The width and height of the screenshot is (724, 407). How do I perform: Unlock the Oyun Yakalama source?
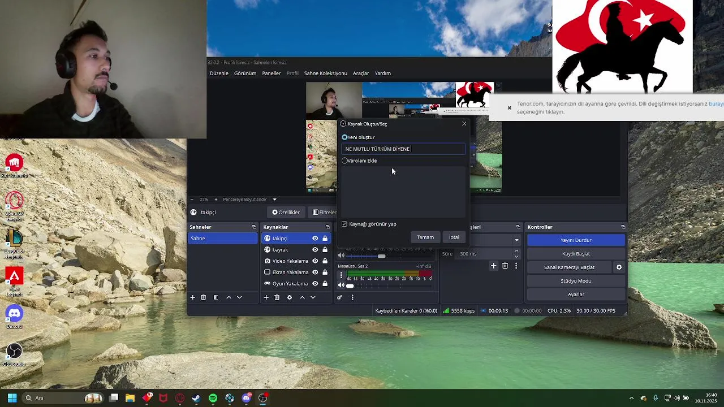tap(325, 284)
